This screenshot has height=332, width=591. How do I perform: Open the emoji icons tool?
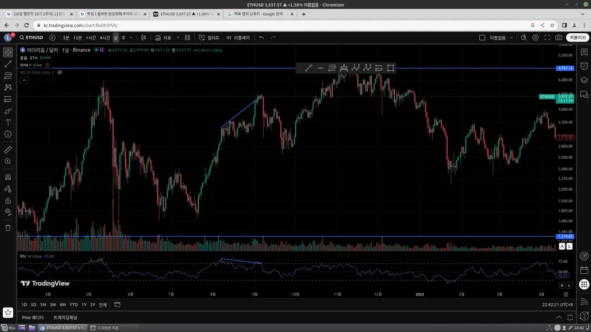click(x=8, y=134)
